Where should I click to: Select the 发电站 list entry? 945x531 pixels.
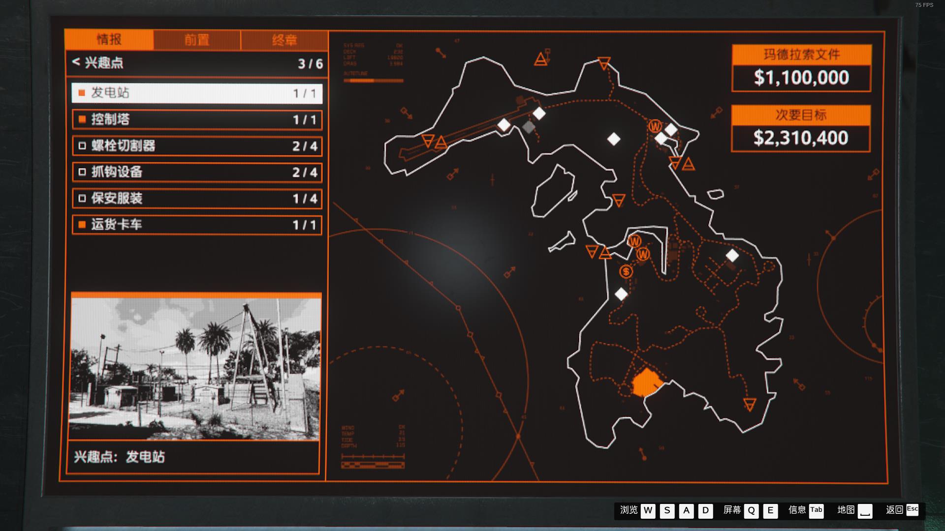197,93
